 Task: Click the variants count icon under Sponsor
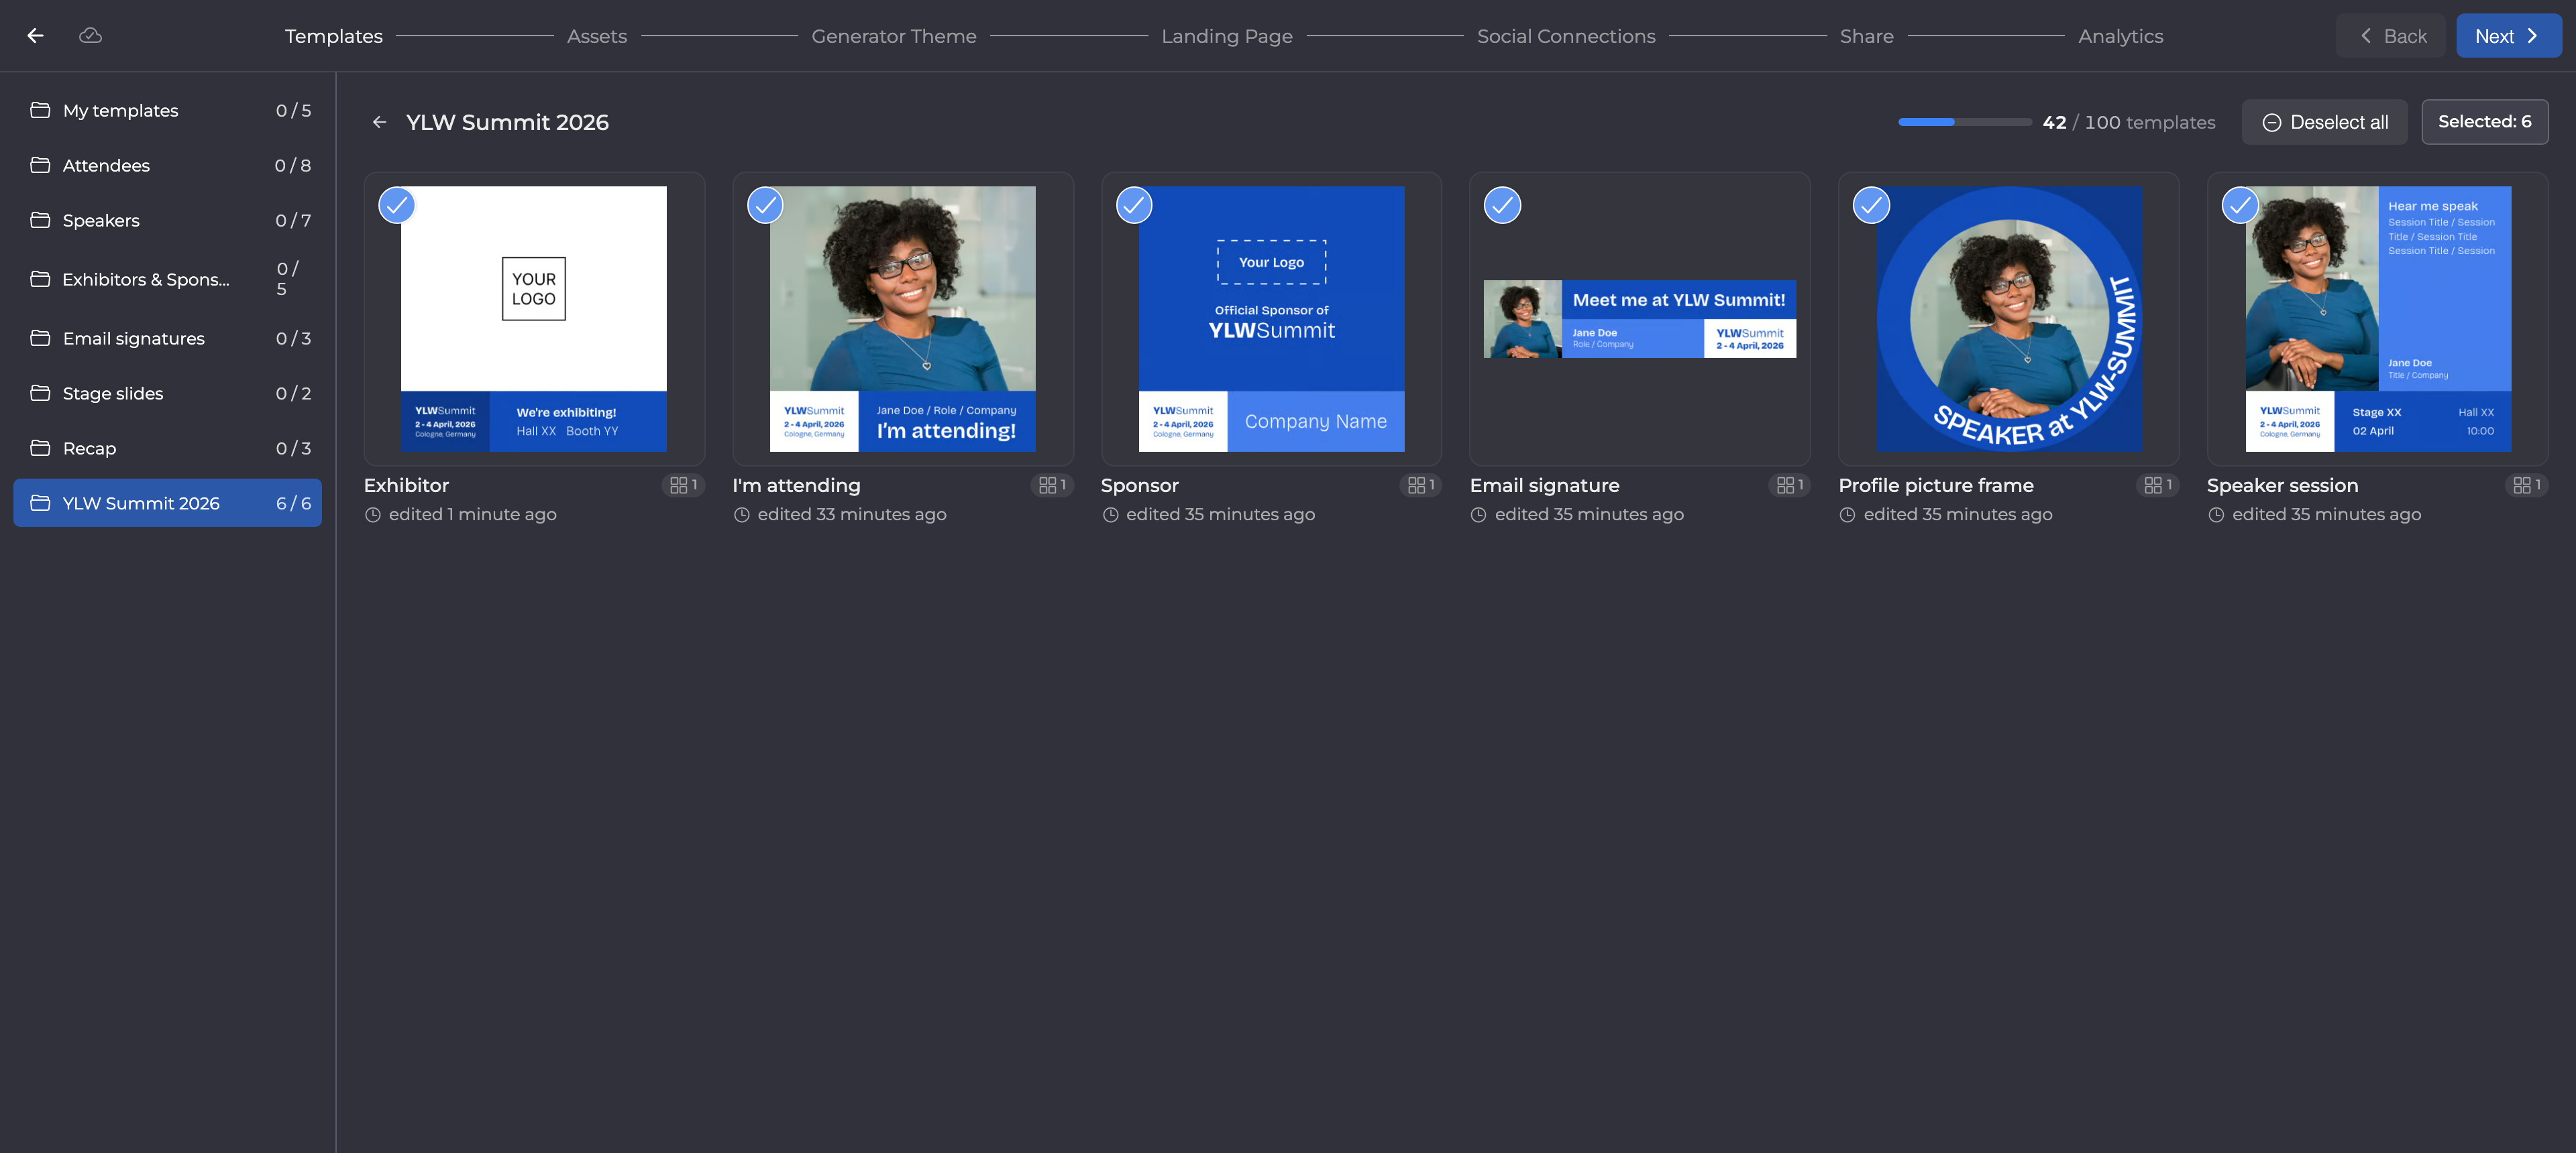point(1421,485)
